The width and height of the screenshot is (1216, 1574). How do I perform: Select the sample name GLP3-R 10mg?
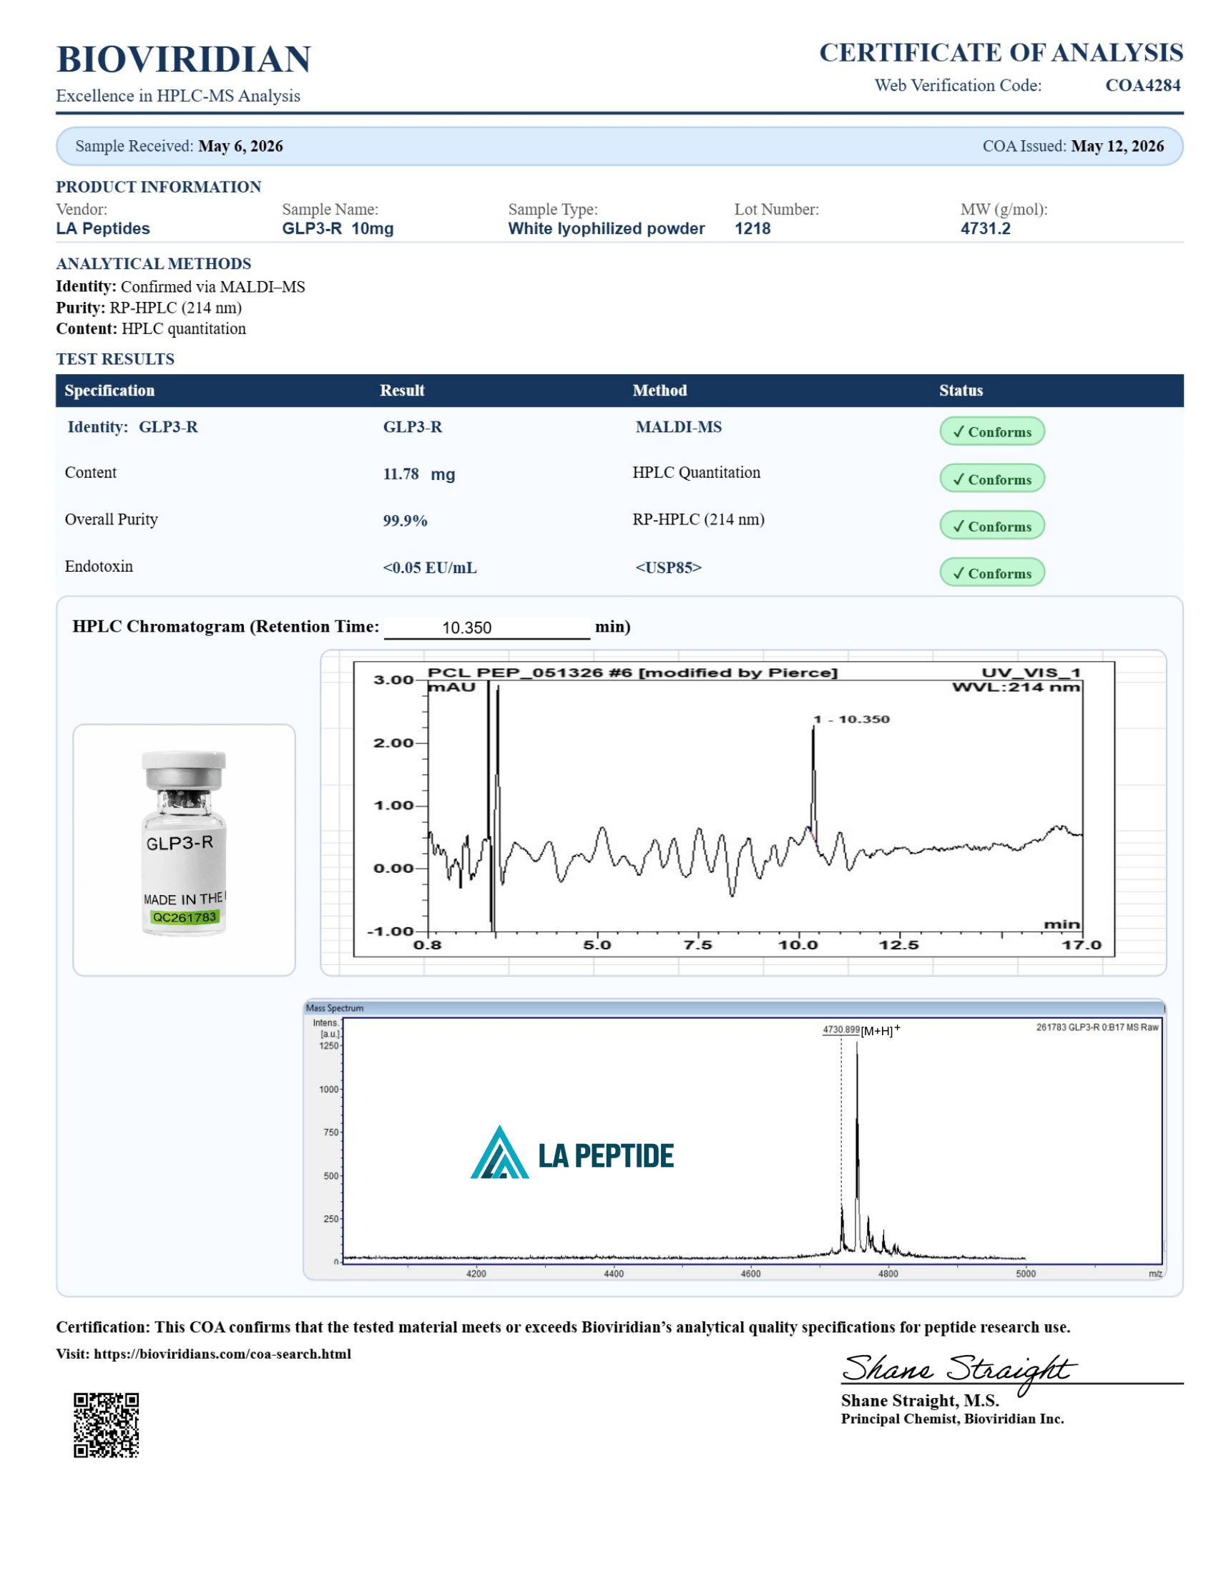[x=337, y=228]
